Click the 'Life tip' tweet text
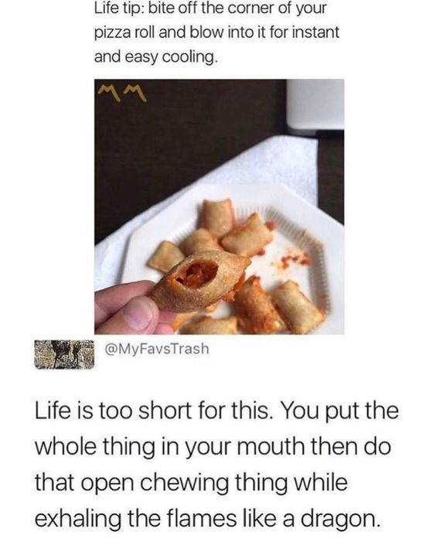Screen dimensions: 436x545 pos(216,32)
